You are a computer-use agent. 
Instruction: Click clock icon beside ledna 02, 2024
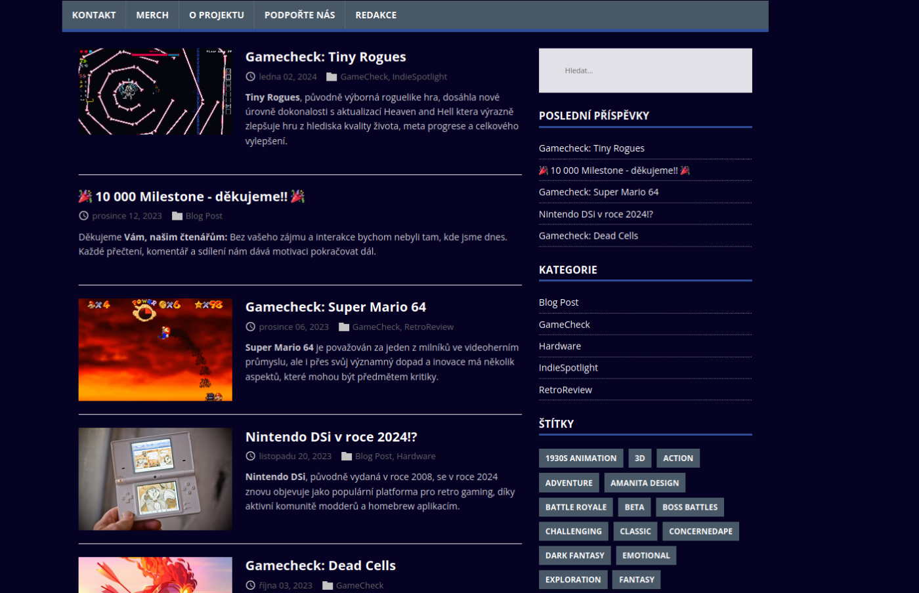(250, 77)
